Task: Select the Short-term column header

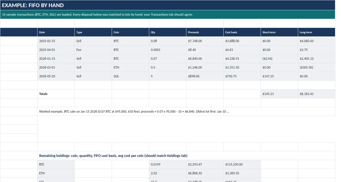Action: click(279, 32)
